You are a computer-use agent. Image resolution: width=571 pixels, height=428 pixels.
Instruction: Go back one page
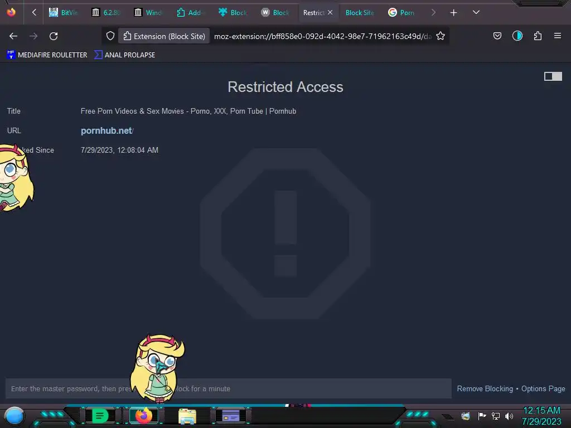[x=13, y=36]
